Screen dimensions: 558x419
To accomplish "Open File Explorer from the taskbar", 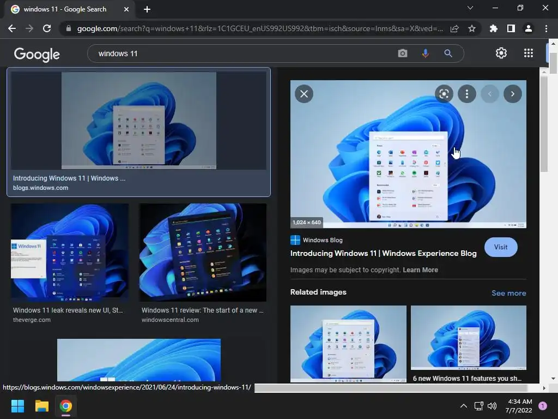I will point(41,406).
